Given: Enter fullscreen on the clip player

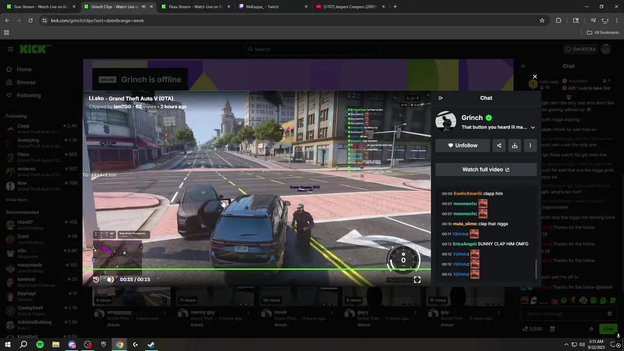Looking at the screenshot, I should [417, 280].
